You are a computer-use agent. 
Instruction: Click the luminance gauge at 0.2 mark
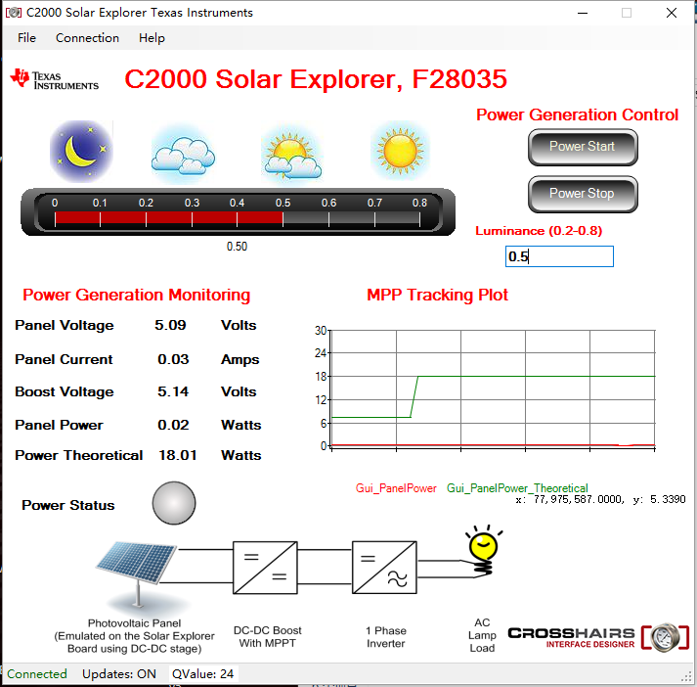[146, 218]
